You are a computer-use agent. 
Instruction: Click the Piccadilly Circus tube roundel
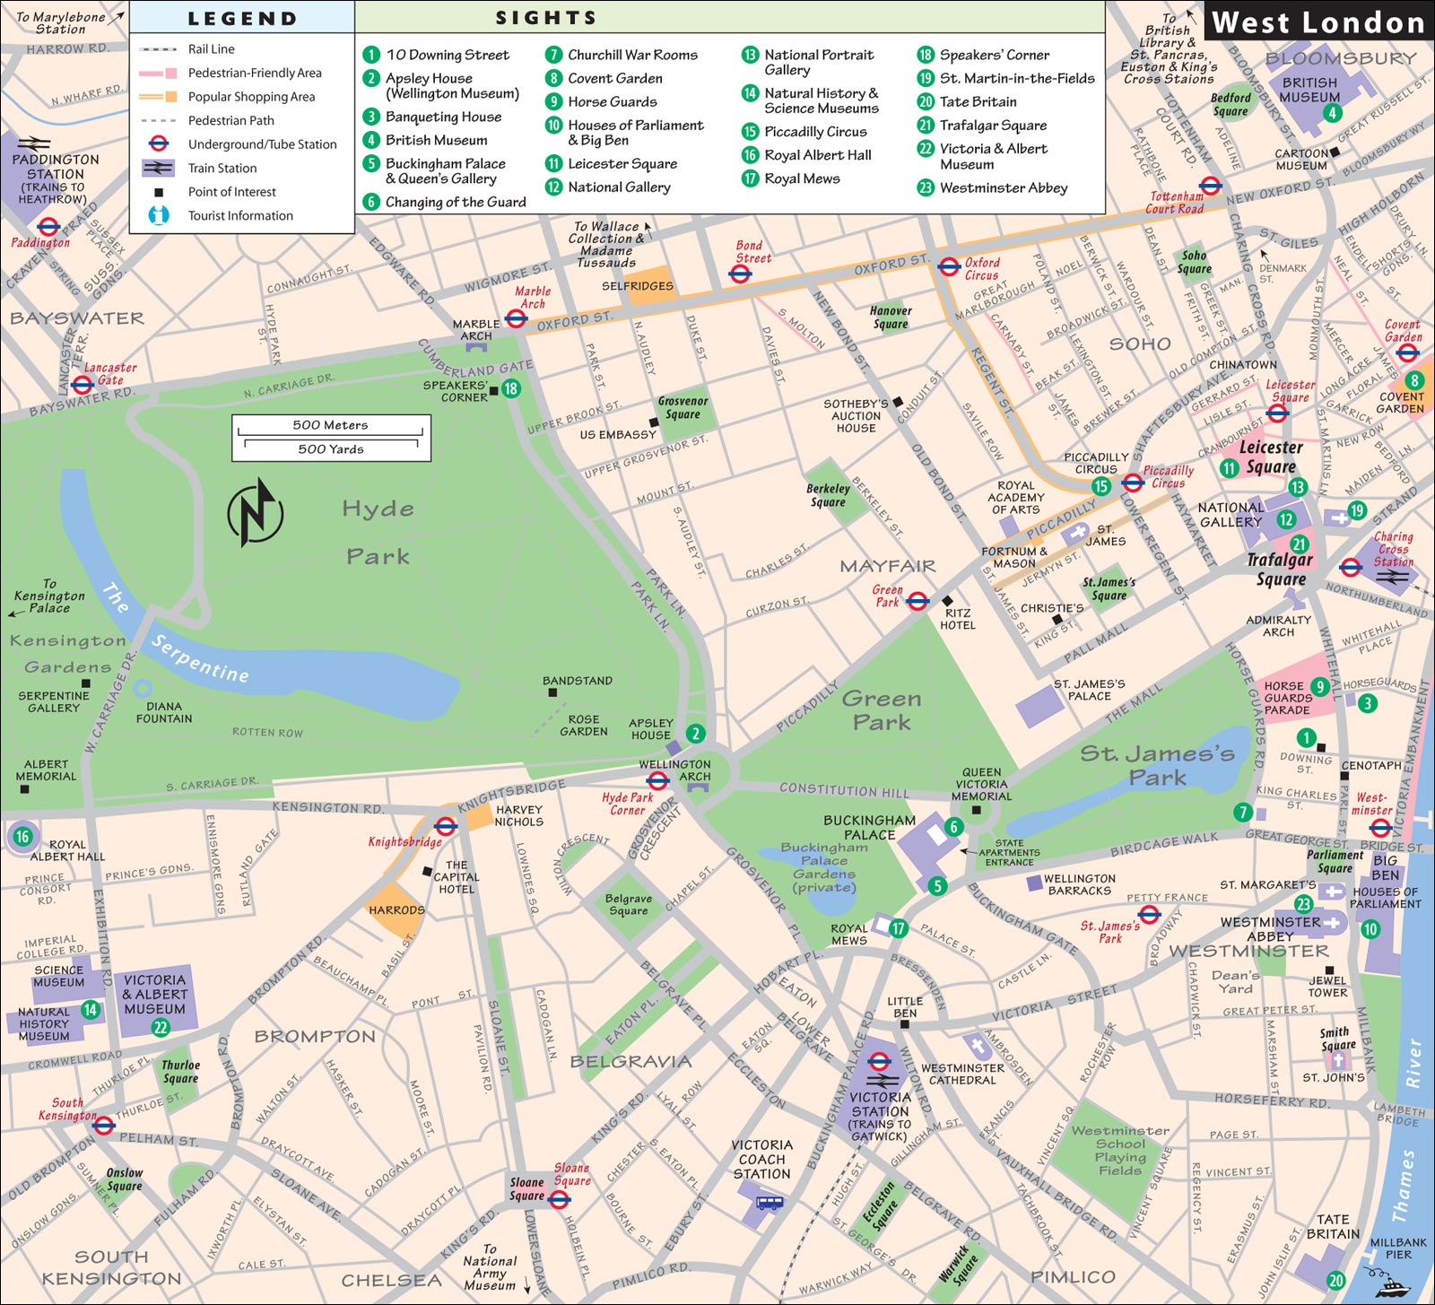1133,483
